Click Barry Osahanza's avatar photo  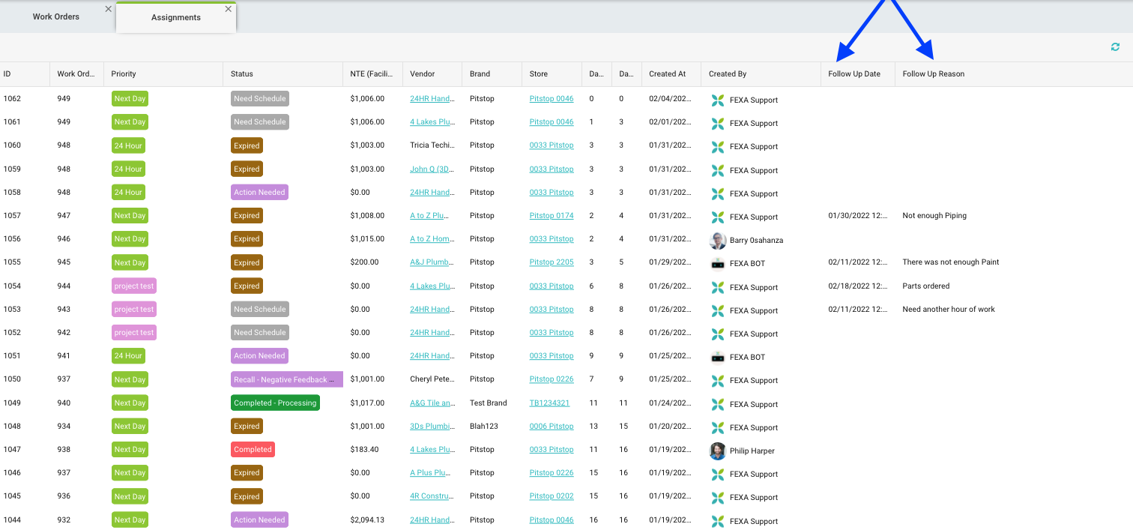click(x=718, y=241)
